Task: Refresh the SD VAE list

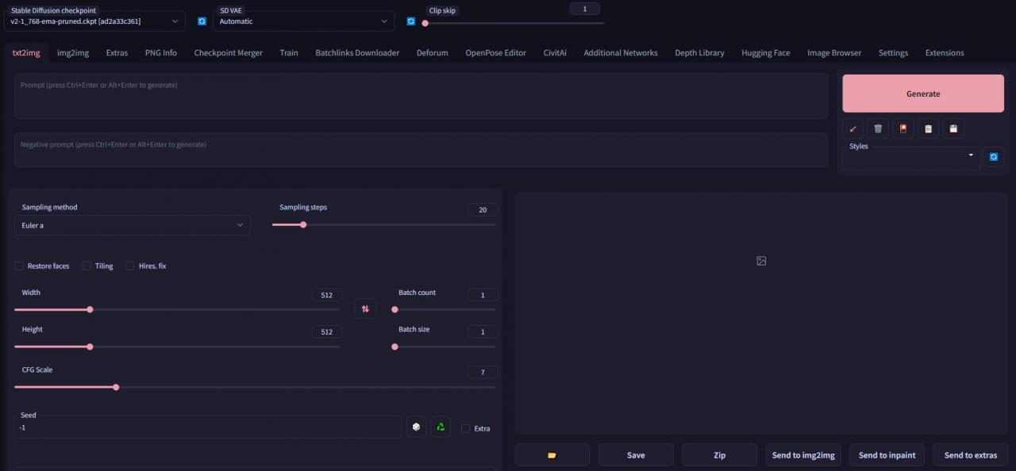Action: point(410,21)
